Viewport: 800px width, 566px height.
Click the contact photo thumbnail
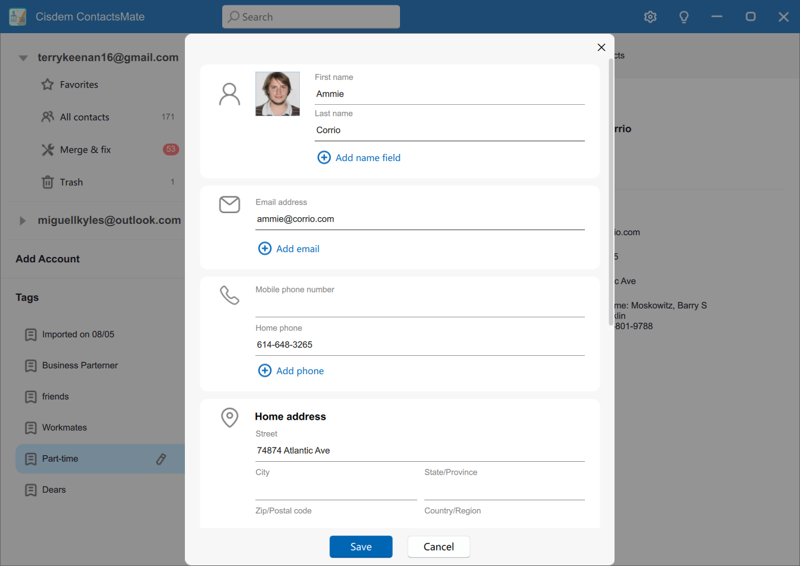point(277,94)
